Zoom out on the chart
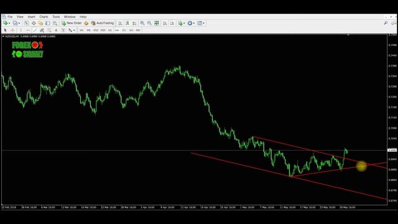The height and width of the screenshot is (224, 398). click(149, 23)
